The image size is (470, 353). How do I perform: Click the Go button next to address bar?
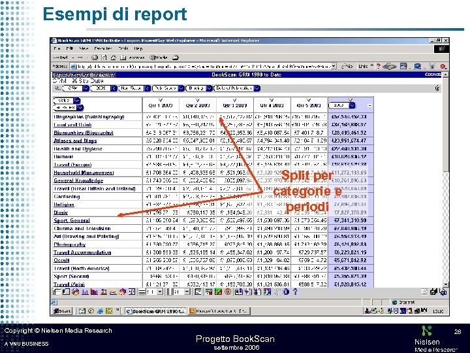(347, 66)
